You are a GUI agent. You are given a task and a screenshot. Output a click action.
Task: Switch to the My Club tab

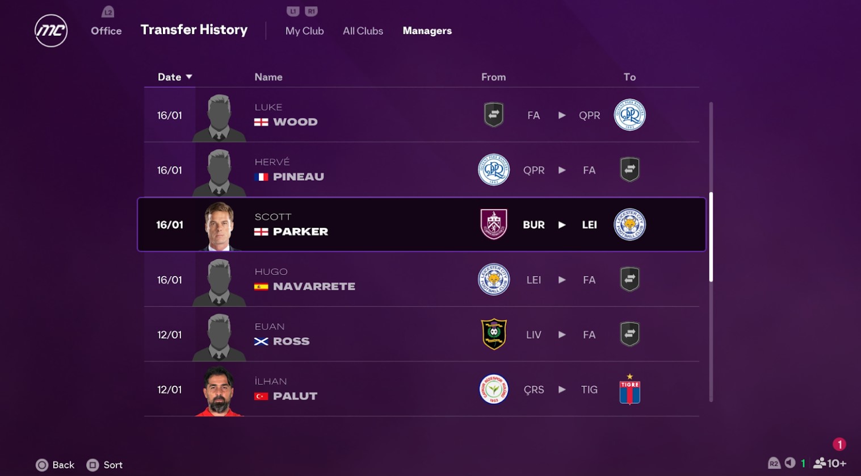pos(304,31)
